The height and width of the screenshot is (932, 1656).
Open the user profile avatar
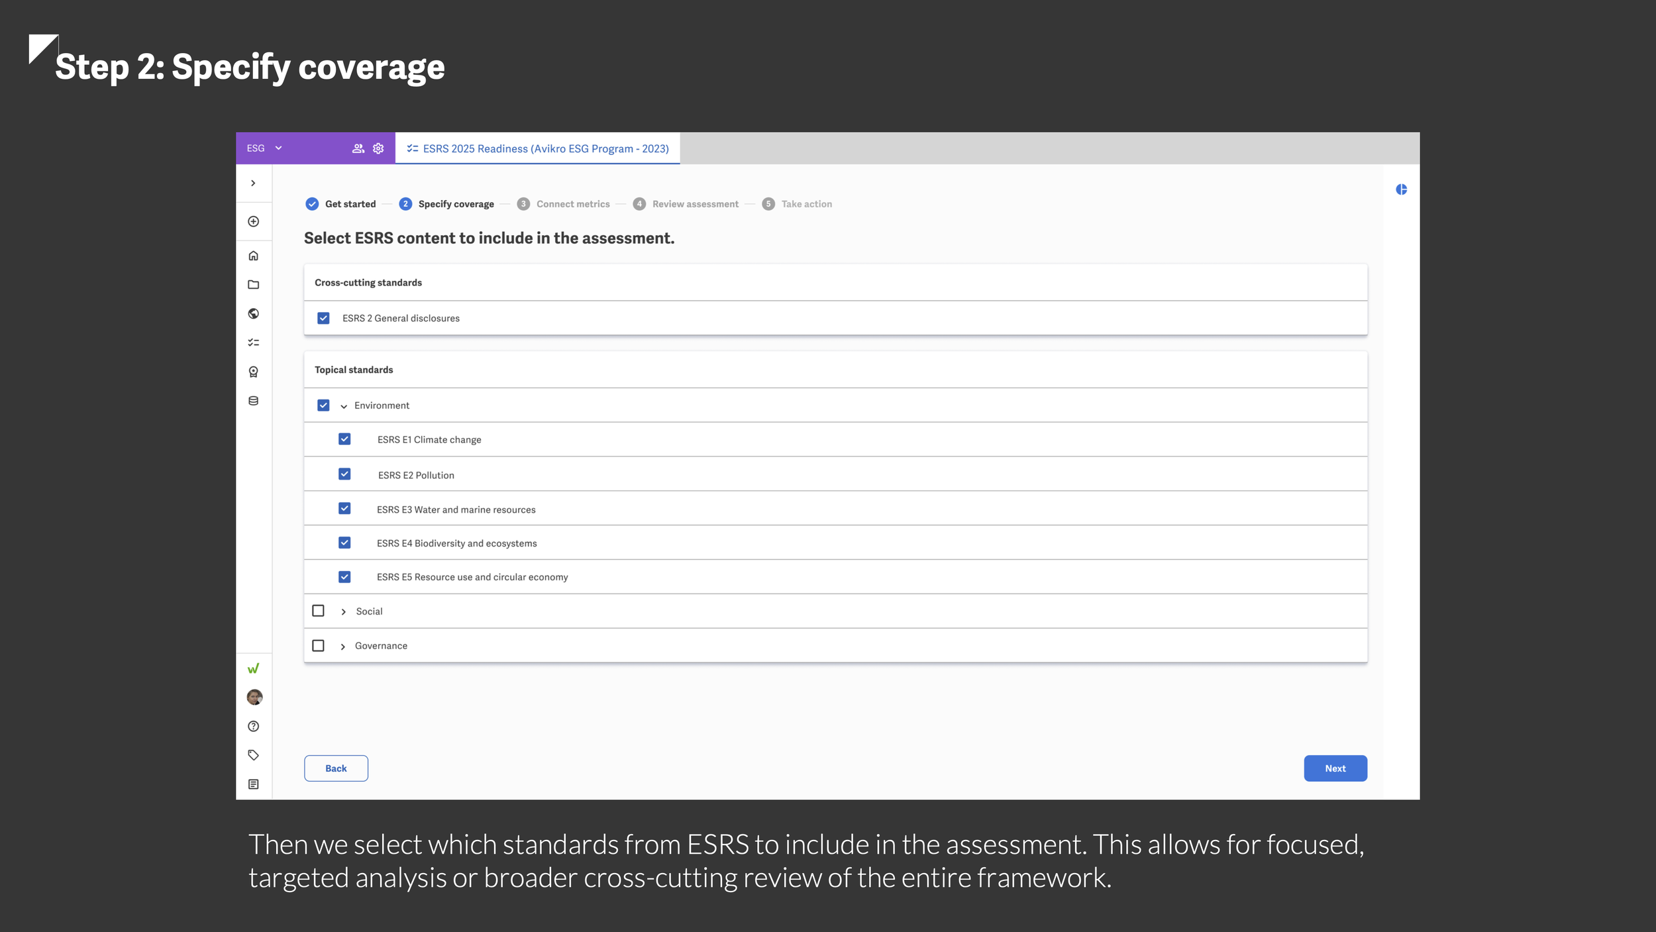[x=254, y=697]
